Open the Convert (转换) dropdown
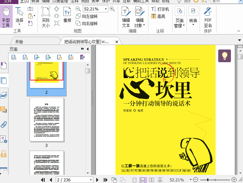This screenshot has height=183, width=243. [x=193, y=16]
